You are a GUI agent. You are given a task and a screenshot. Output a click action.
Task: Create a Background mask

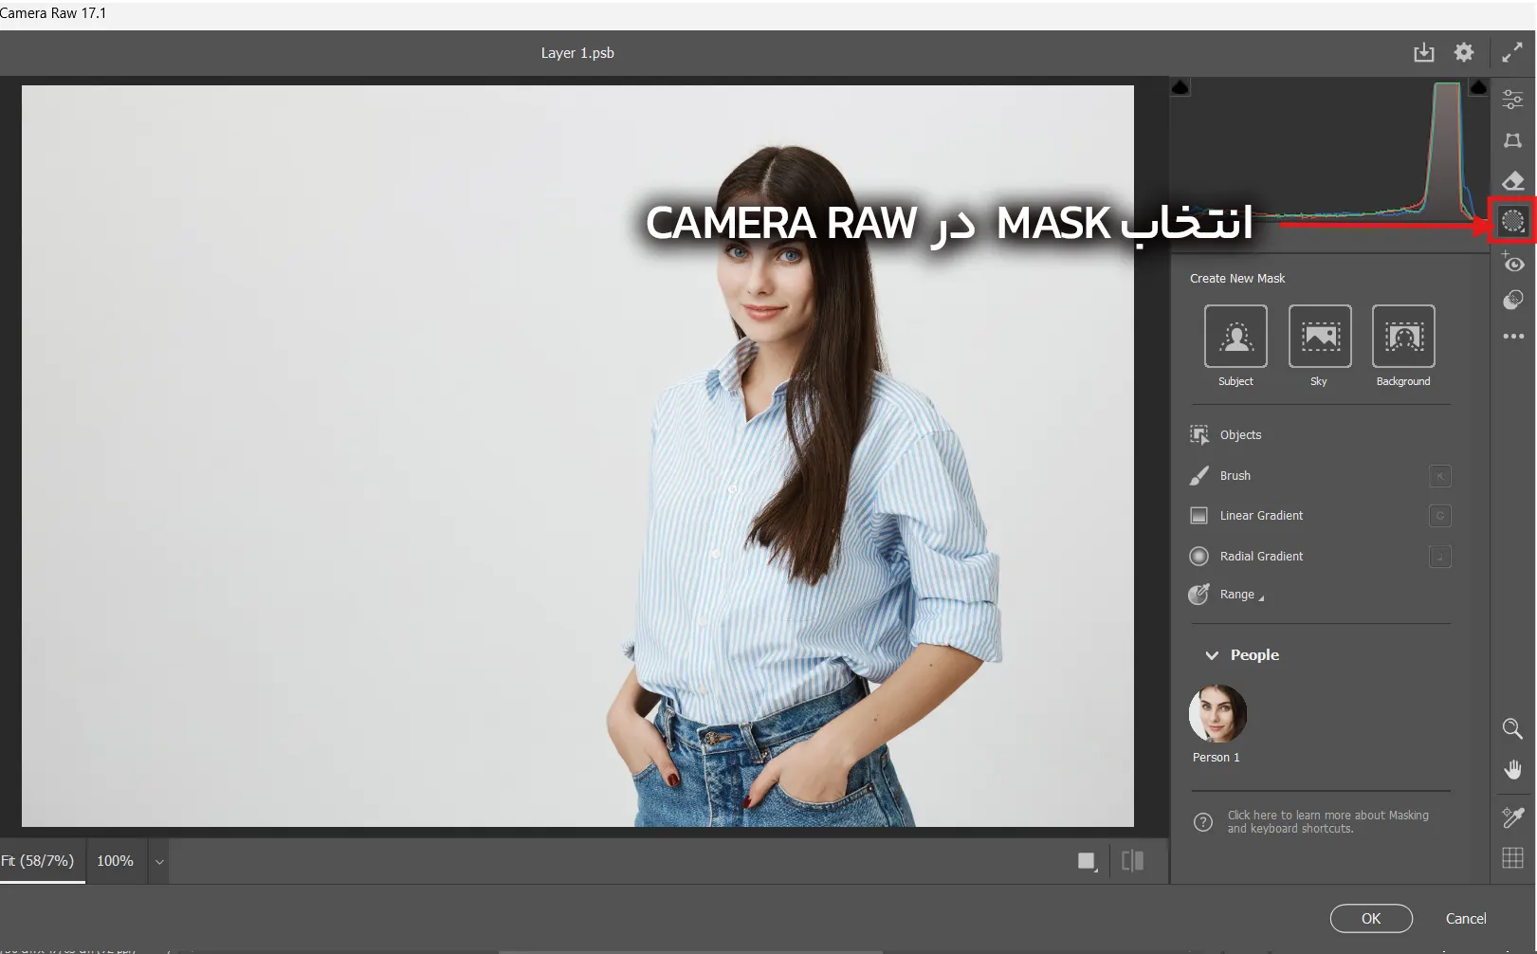(1403, 337)
